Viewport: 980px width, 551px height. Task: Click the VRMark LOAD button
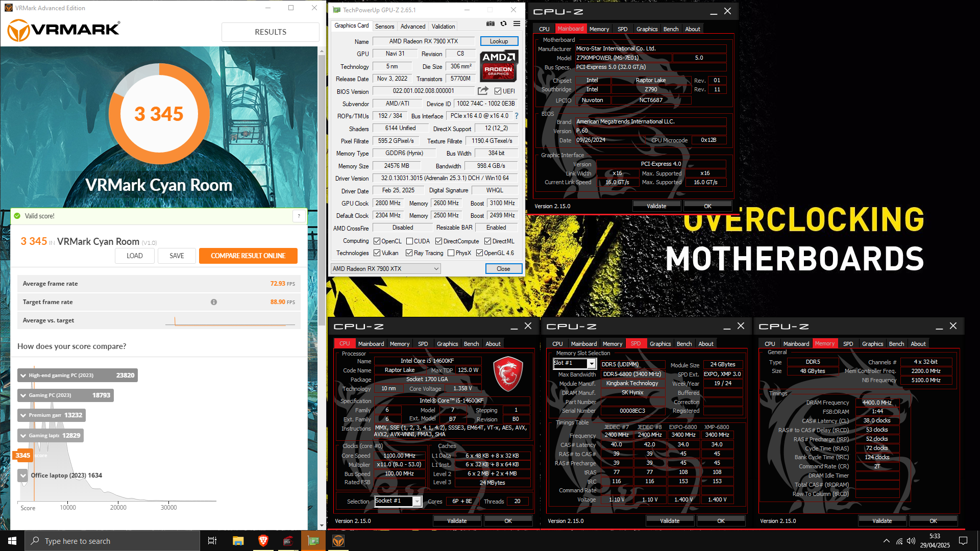pos(135,256)
